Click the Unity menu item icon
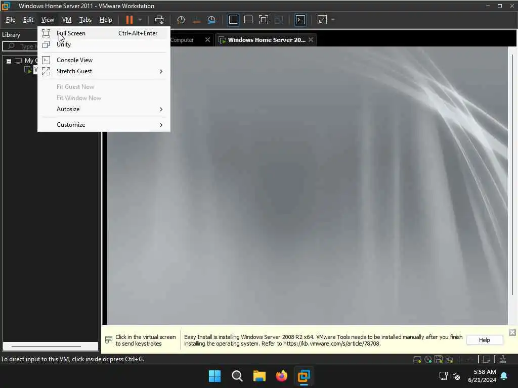The width and height of the screenshot is (518, 388). click(46, 44)
